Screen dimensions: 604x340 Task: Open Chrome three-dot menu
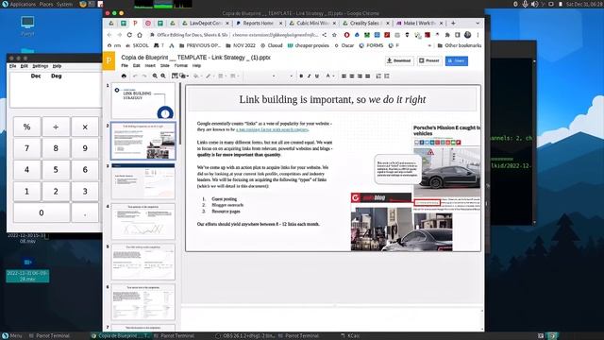[478, 35]
